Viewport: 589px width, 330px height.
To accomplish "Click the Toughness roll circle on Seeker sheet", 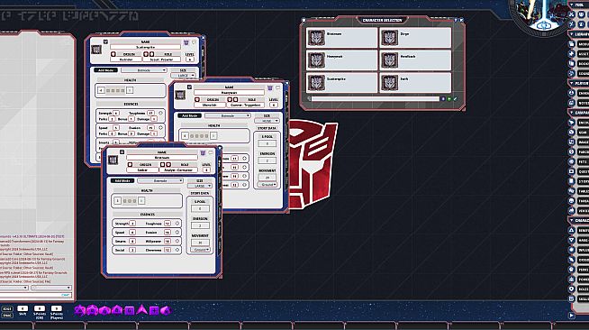I will [177, 224].
